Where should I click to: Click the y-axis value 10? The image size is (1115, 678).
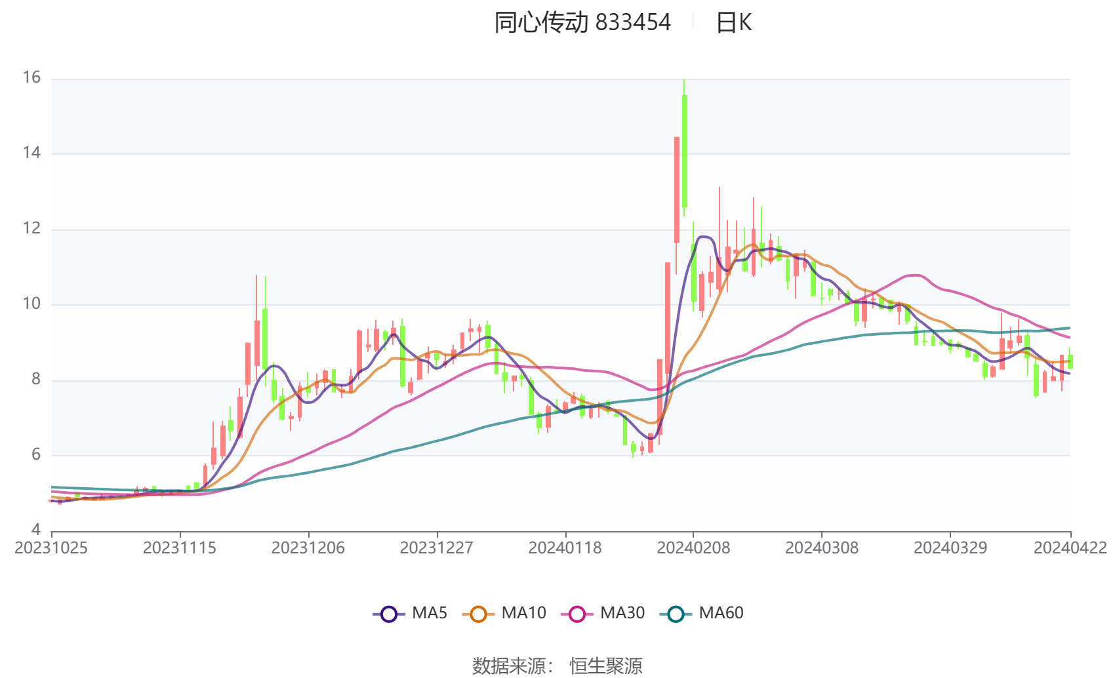point(31,304)
